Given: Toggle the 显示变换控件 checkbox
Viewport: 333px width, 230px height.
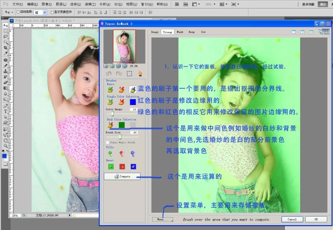Looking at the screenshot, I should click(x=51, y=11).
